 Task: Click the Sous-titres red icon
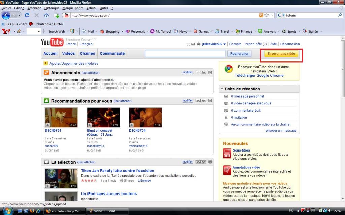pos(227,153)
